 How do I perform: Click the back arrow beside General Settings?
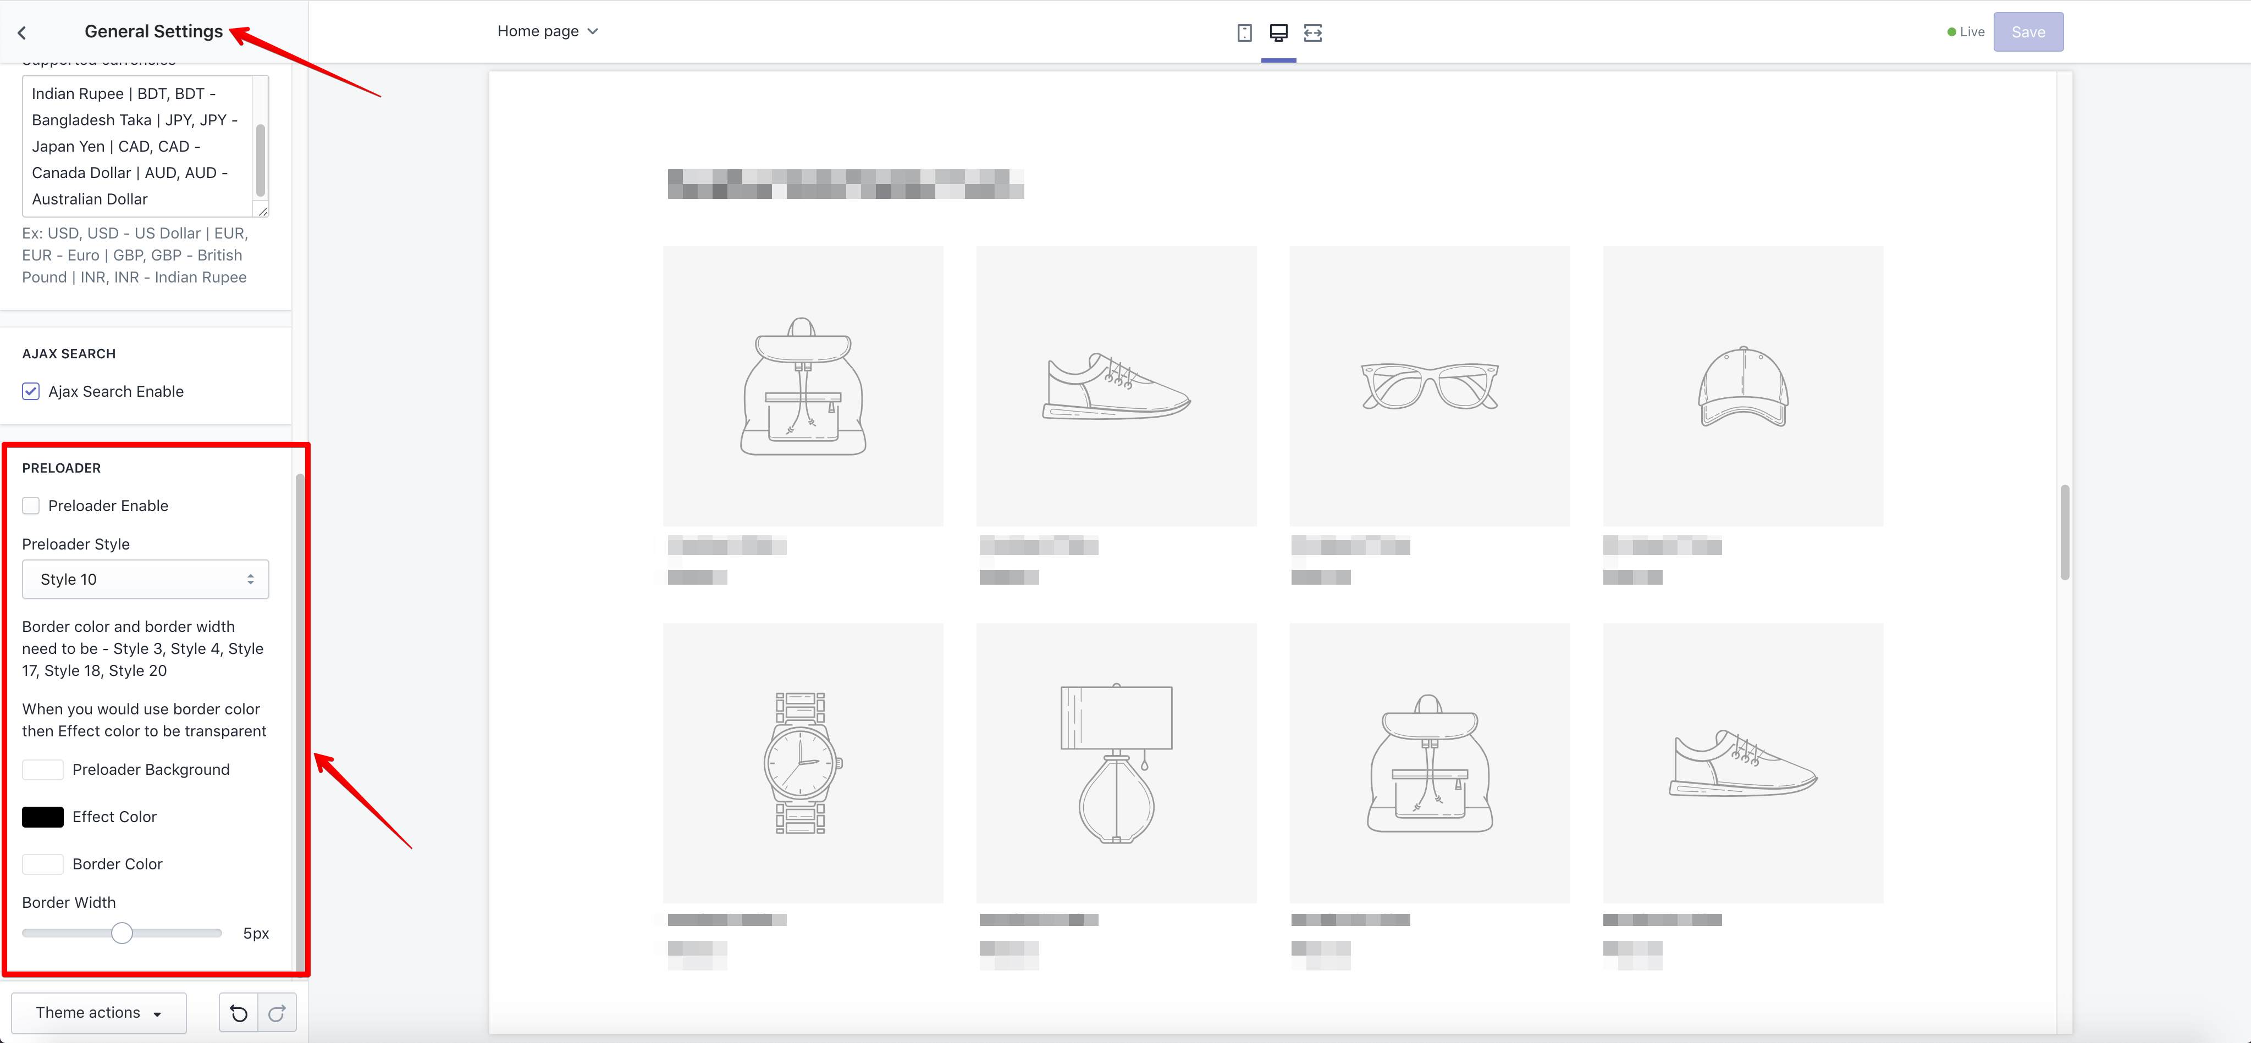22,32
